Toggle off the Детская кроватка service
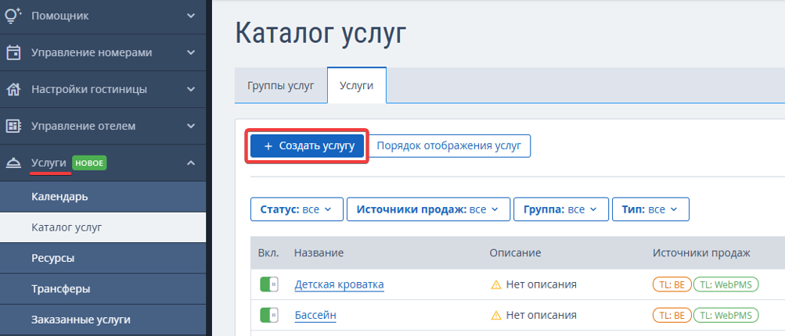The image size is (785, 336). (269, 284)
